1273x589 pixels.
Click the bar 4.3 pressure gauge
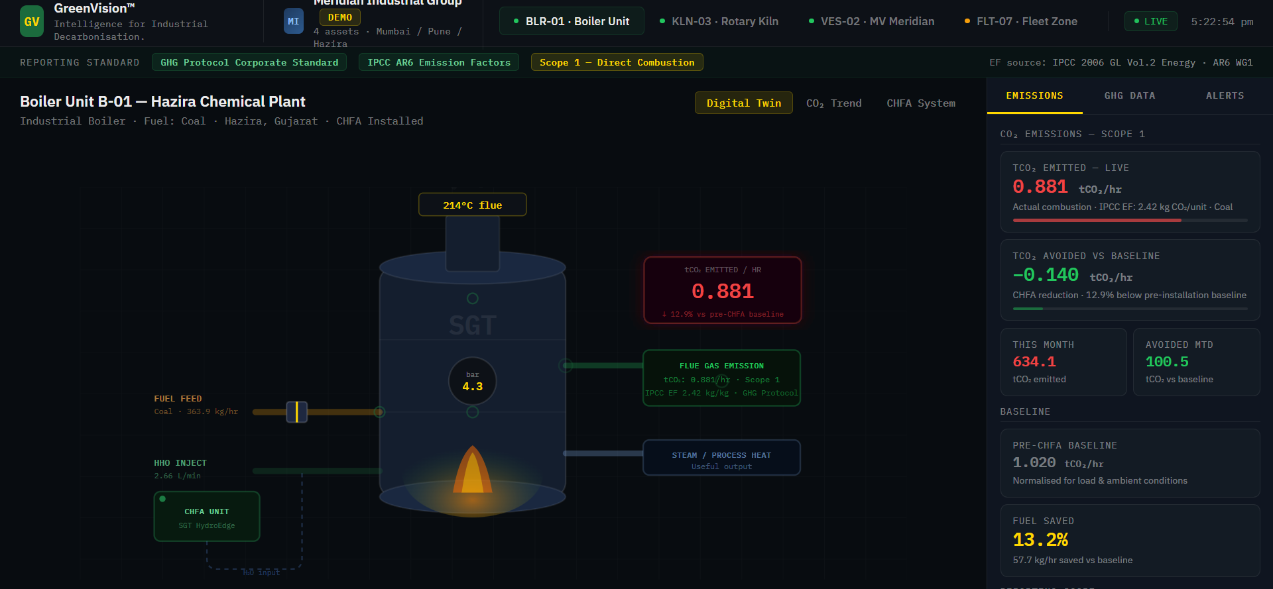click(x=472, y=382)
